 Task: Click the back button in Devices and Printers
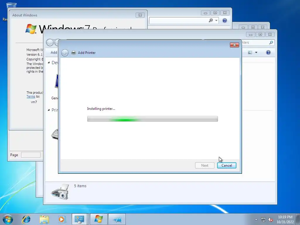[50, 42]
